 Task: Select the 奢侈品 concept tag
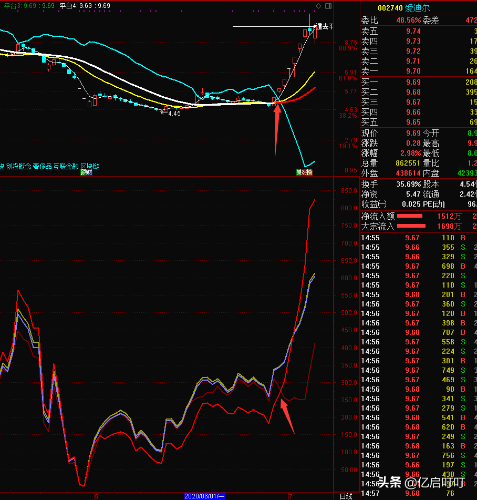click(42, 166)
